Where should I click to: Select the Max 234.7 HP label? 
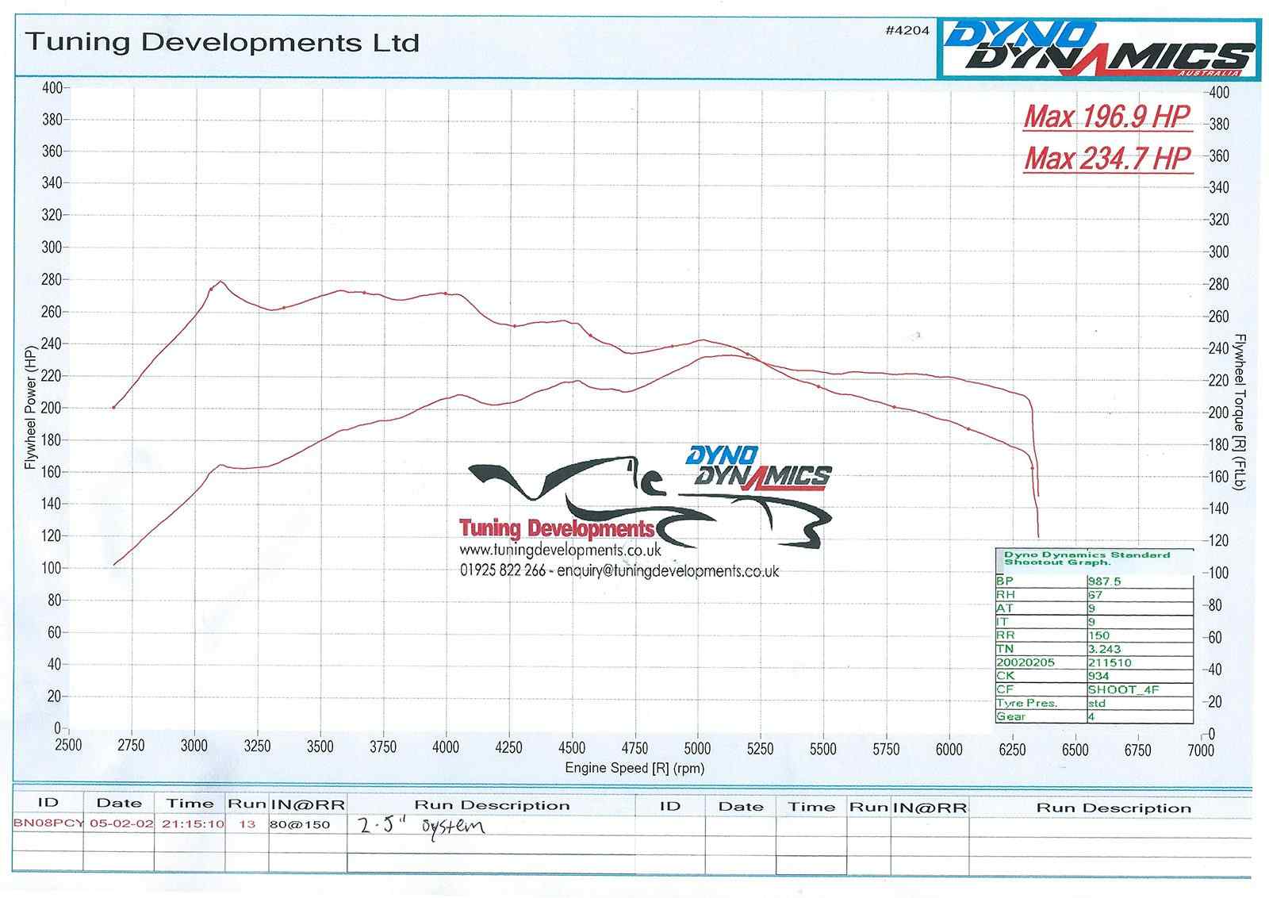tap(1107, 159)
